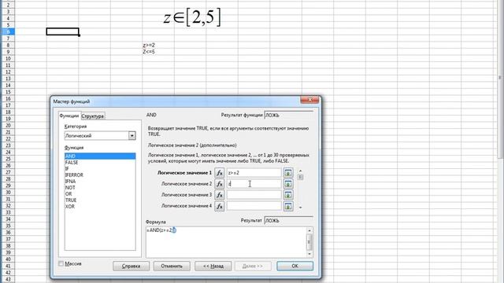
Task: Select IFNA in the function list
Action: click(100, 182)
